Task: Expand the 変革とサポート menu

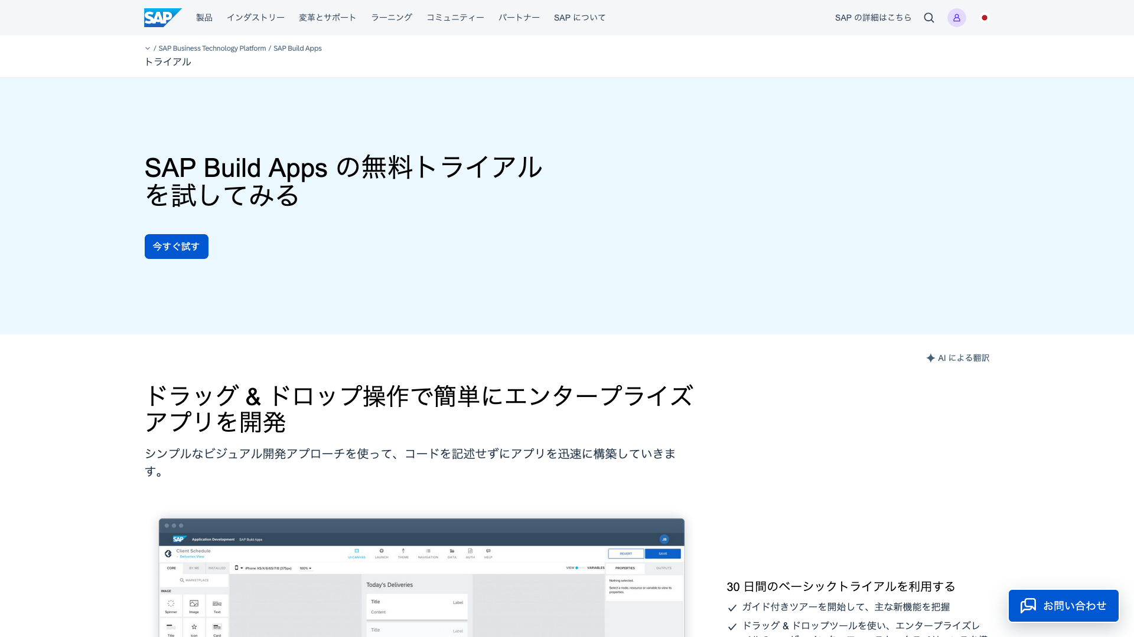Action: [327, 18]
